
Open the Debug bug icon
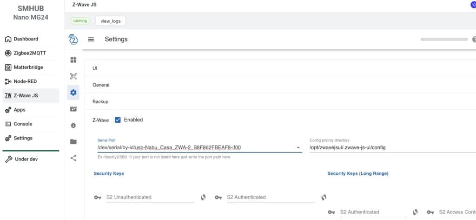tap(73, 125)
